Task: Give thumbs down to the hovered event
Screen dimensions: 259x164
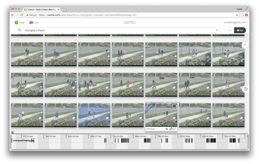Action: coord(174,129)
